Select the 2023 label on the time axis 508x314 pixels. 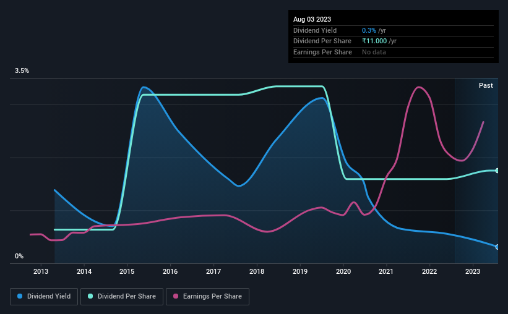click(x=473, y=271)
